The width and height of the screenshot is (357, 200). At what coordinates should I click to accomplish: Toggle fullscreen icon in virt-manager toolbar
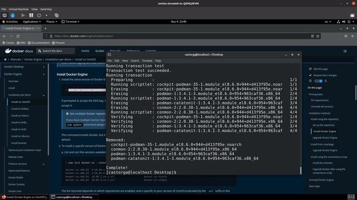pos(352,15)
